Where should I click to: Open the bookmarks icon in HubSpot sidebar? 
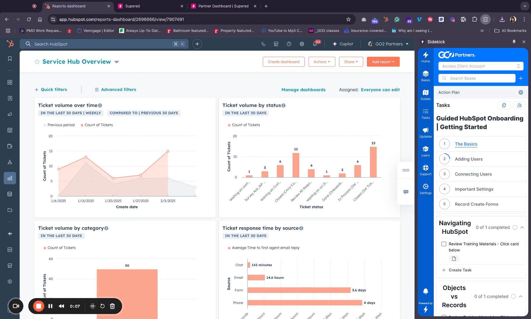10,59
